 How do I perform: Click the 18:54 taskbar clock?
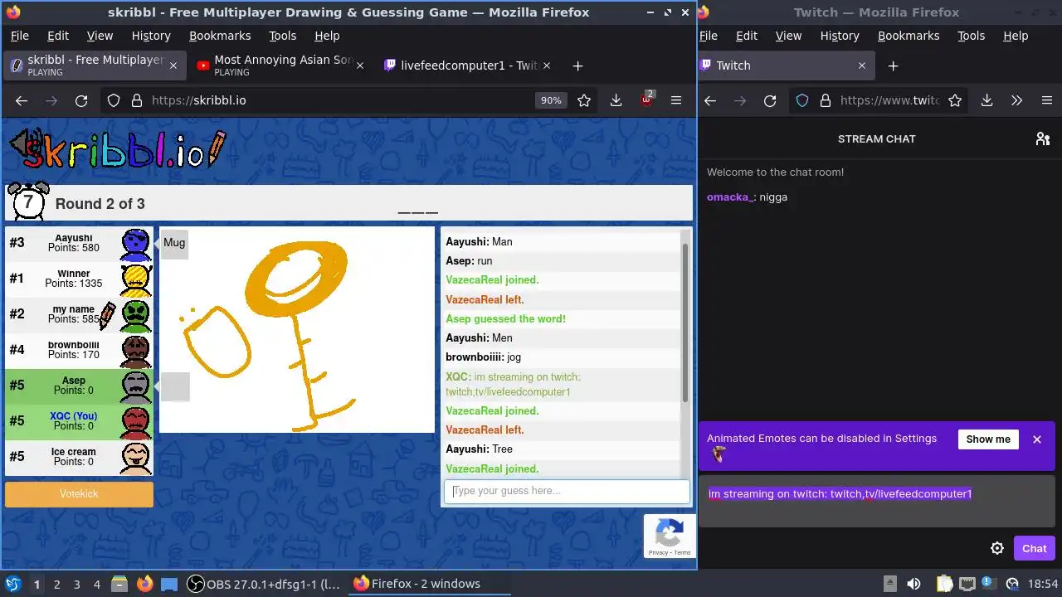coord(1044,584)
